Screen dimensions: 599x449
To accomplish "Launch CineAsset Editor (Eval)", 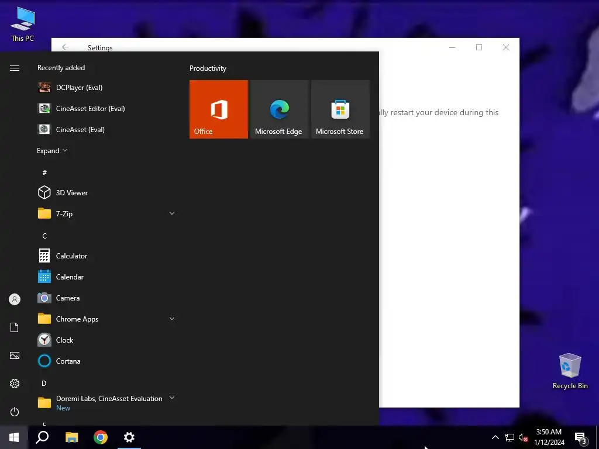I will [x=106, y=108].
